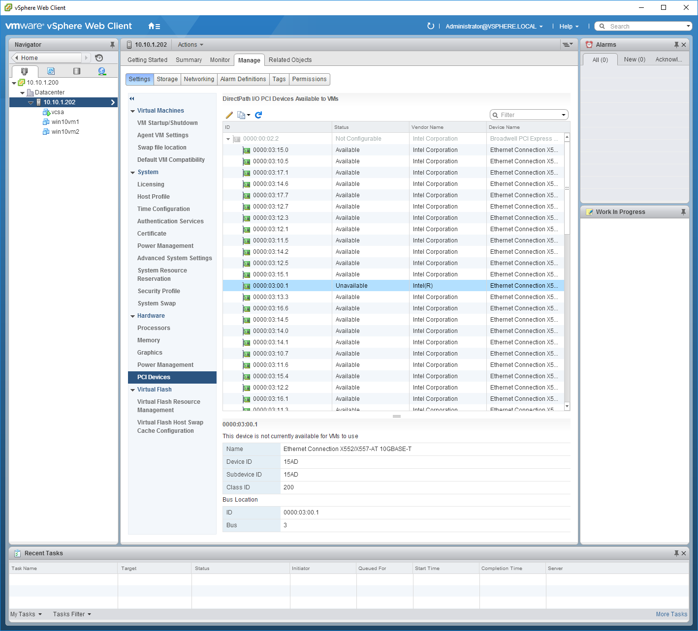Select the win10vm1 virtual machine
Viewport: 698px width, 631px height.
pyautogui.click(x=65, y=122)
